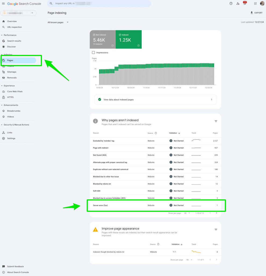The width and height of the screenshot is (266, 276).
Task: Change rows per page in reasons table
Action: pyautogui.click(x=187, y=213)
